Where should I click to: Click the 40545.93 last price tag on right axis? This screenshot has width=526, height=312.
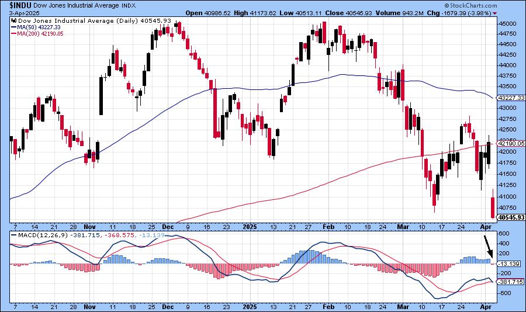[511, 217]
